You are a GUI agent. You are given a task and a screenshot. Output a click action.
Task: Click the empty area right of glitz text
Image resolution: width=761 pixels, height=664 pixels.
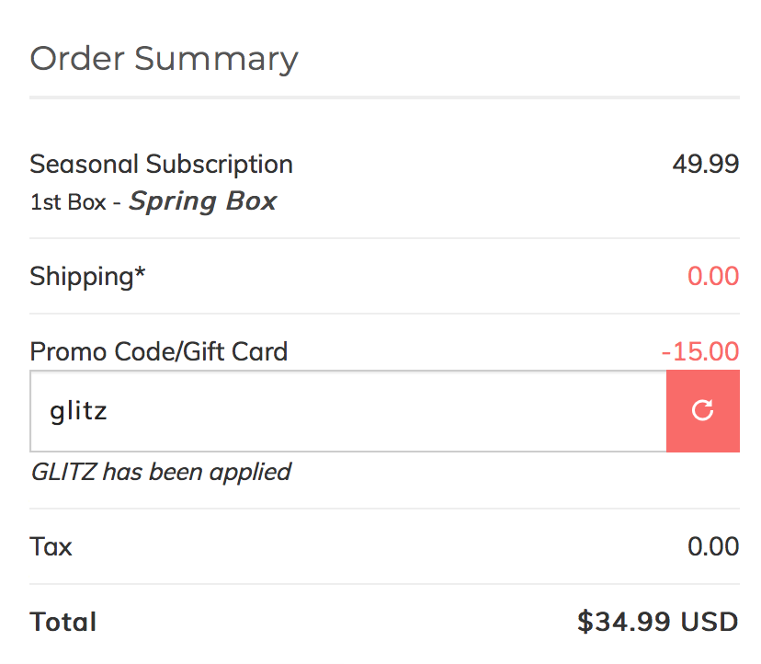386,411
